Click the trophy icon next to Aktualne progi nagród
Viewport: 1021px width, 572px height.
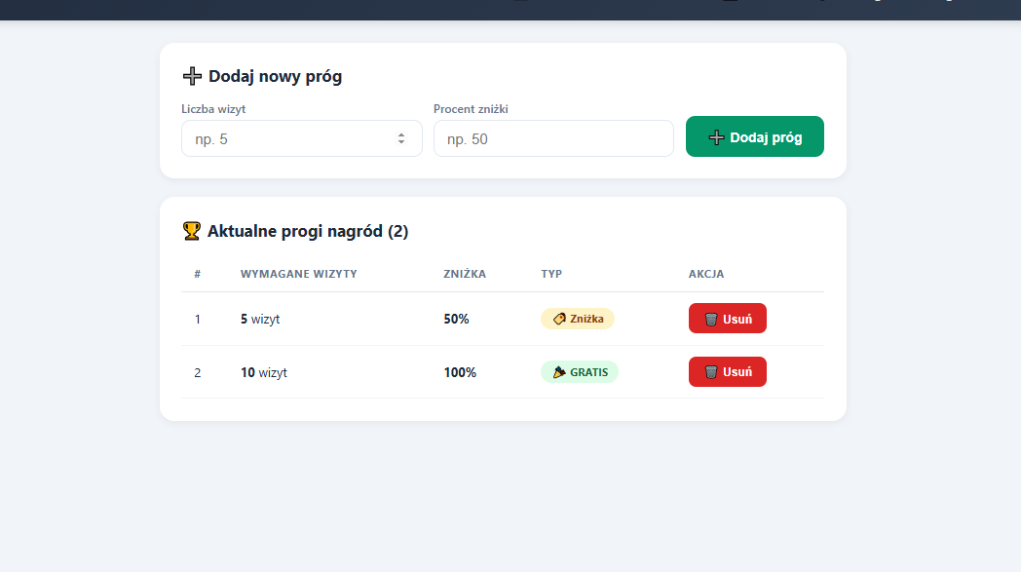pyautogui.click(x=192, y=231)
